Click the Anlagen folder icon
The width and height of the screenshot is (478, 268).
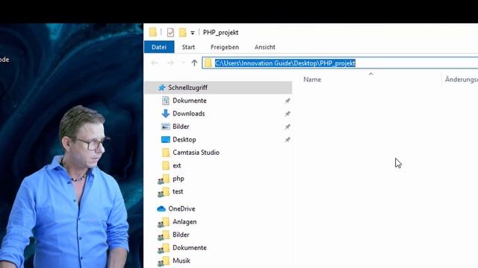pos(164,223)
